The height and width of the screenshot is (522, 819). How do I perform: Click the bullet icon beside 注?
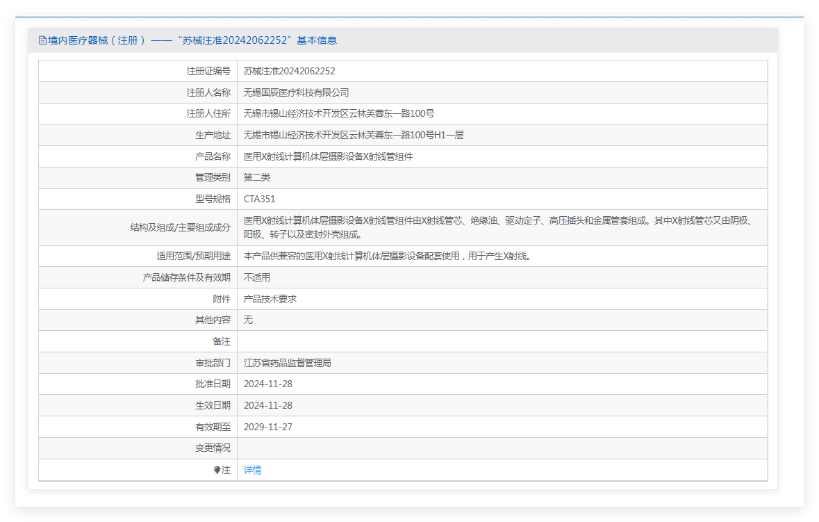(217, 470)
